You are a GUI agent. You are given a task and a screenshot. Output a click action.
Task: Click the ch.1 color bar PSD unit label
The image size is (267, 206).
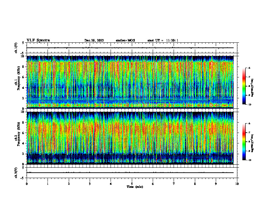pos(253,88)
